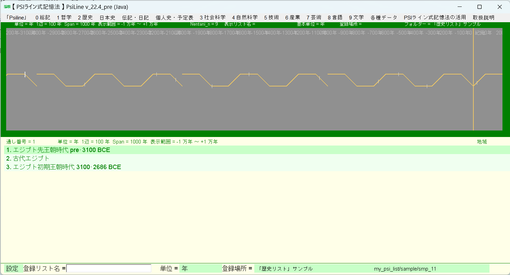Screen dimensions: 510x275
Task: Open the 取扱説明 menu
Action: click(x=484, y=17)
